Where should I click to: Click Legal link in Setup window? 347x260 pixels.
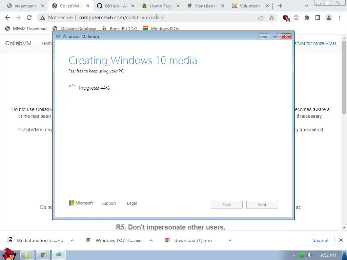point(132,203)
